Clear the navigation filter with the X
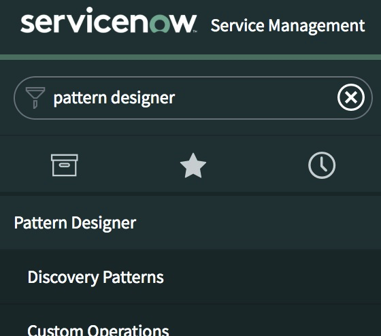This screenshot has height=336, width=381. 351,97
